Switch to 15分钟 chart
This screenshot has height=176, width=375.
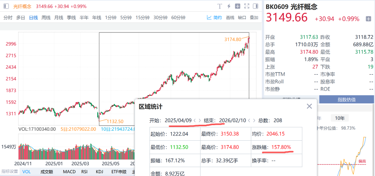click(143, 18)
